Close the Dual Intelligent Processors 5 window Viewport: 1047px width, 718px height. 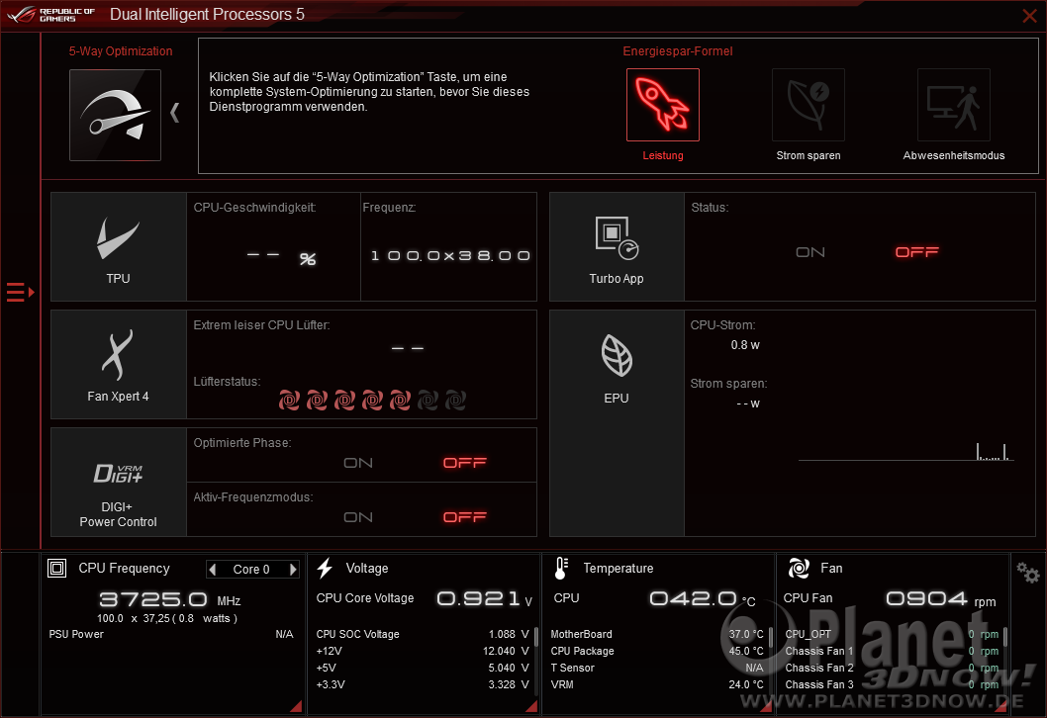[x=1029, y=16]
